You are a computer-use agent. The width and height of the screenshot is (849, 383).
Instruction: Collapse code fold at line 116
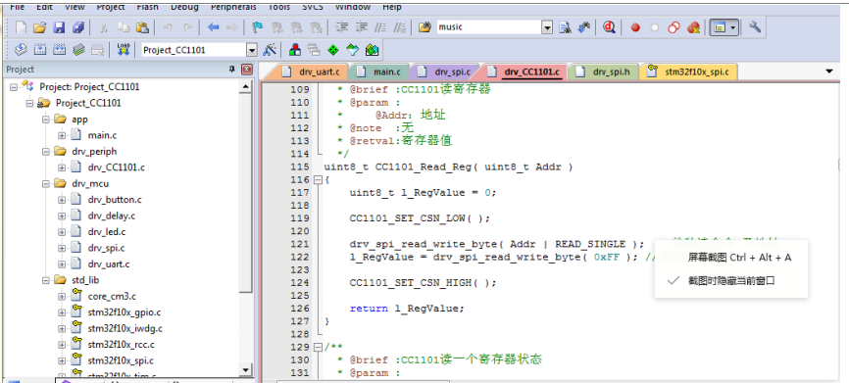point(318,180)
